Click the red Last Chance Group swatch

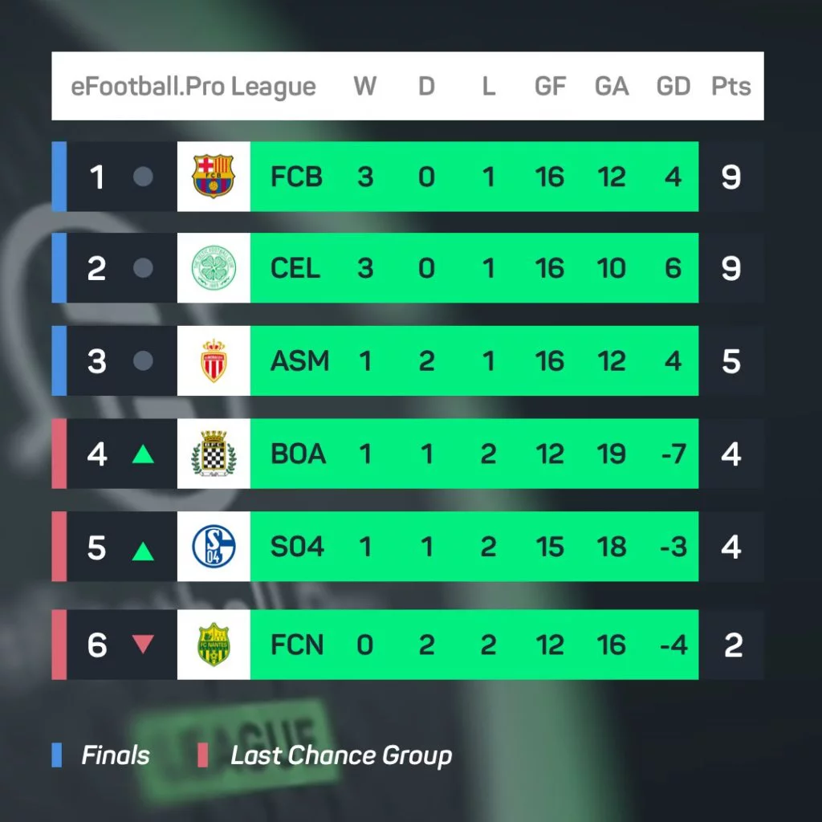203,755
